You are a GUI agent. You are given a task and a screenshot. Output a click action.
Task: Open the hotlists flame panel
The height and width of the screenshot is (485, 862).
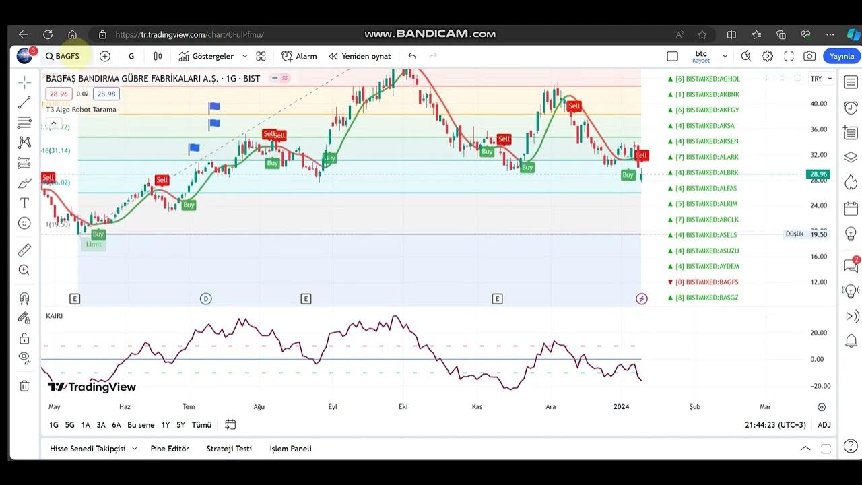point(851,182)
